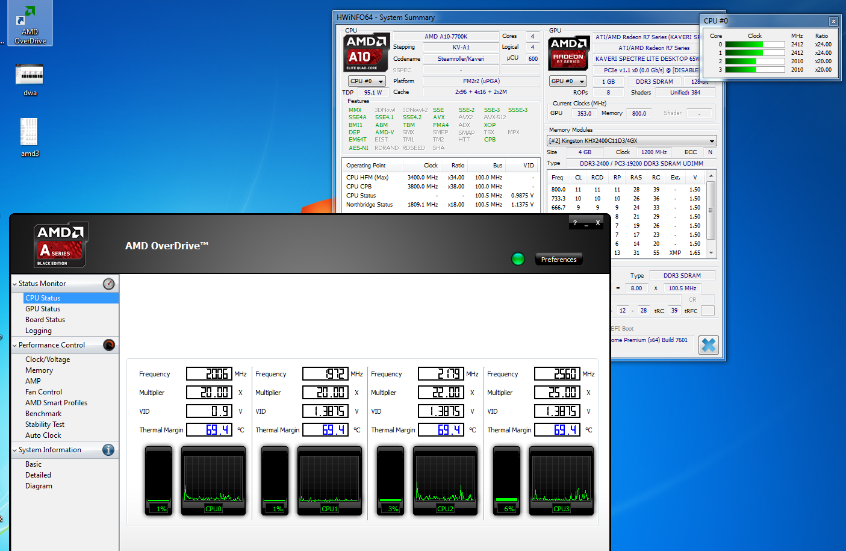
Task: Open the Preferences dialog
Action: (559, 260)
